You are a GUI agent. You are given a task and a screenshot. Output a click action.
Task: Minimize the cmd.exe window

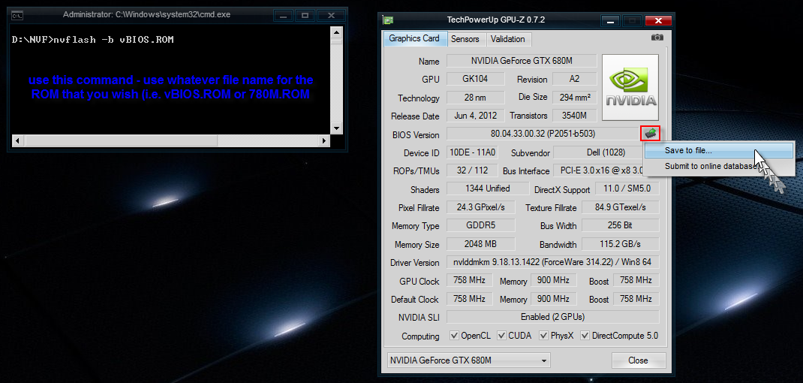283,15
